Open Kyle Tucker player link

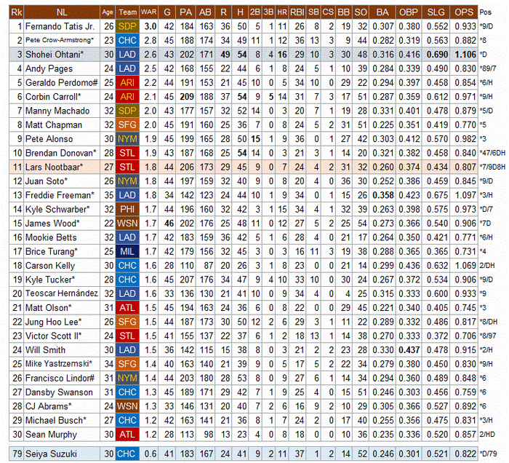pyautogui.click(x=49, y=280)
